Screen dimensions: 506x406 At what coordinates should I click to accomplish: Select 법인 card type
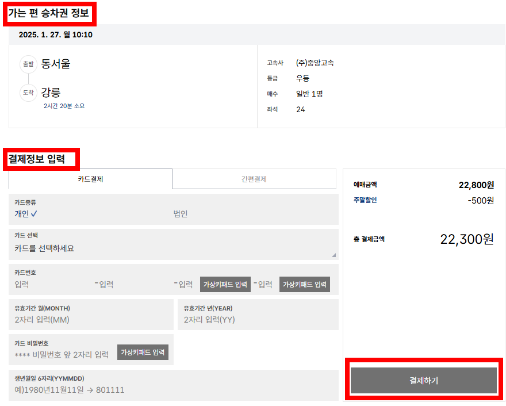pyautogui.click(x=181, y=214)
